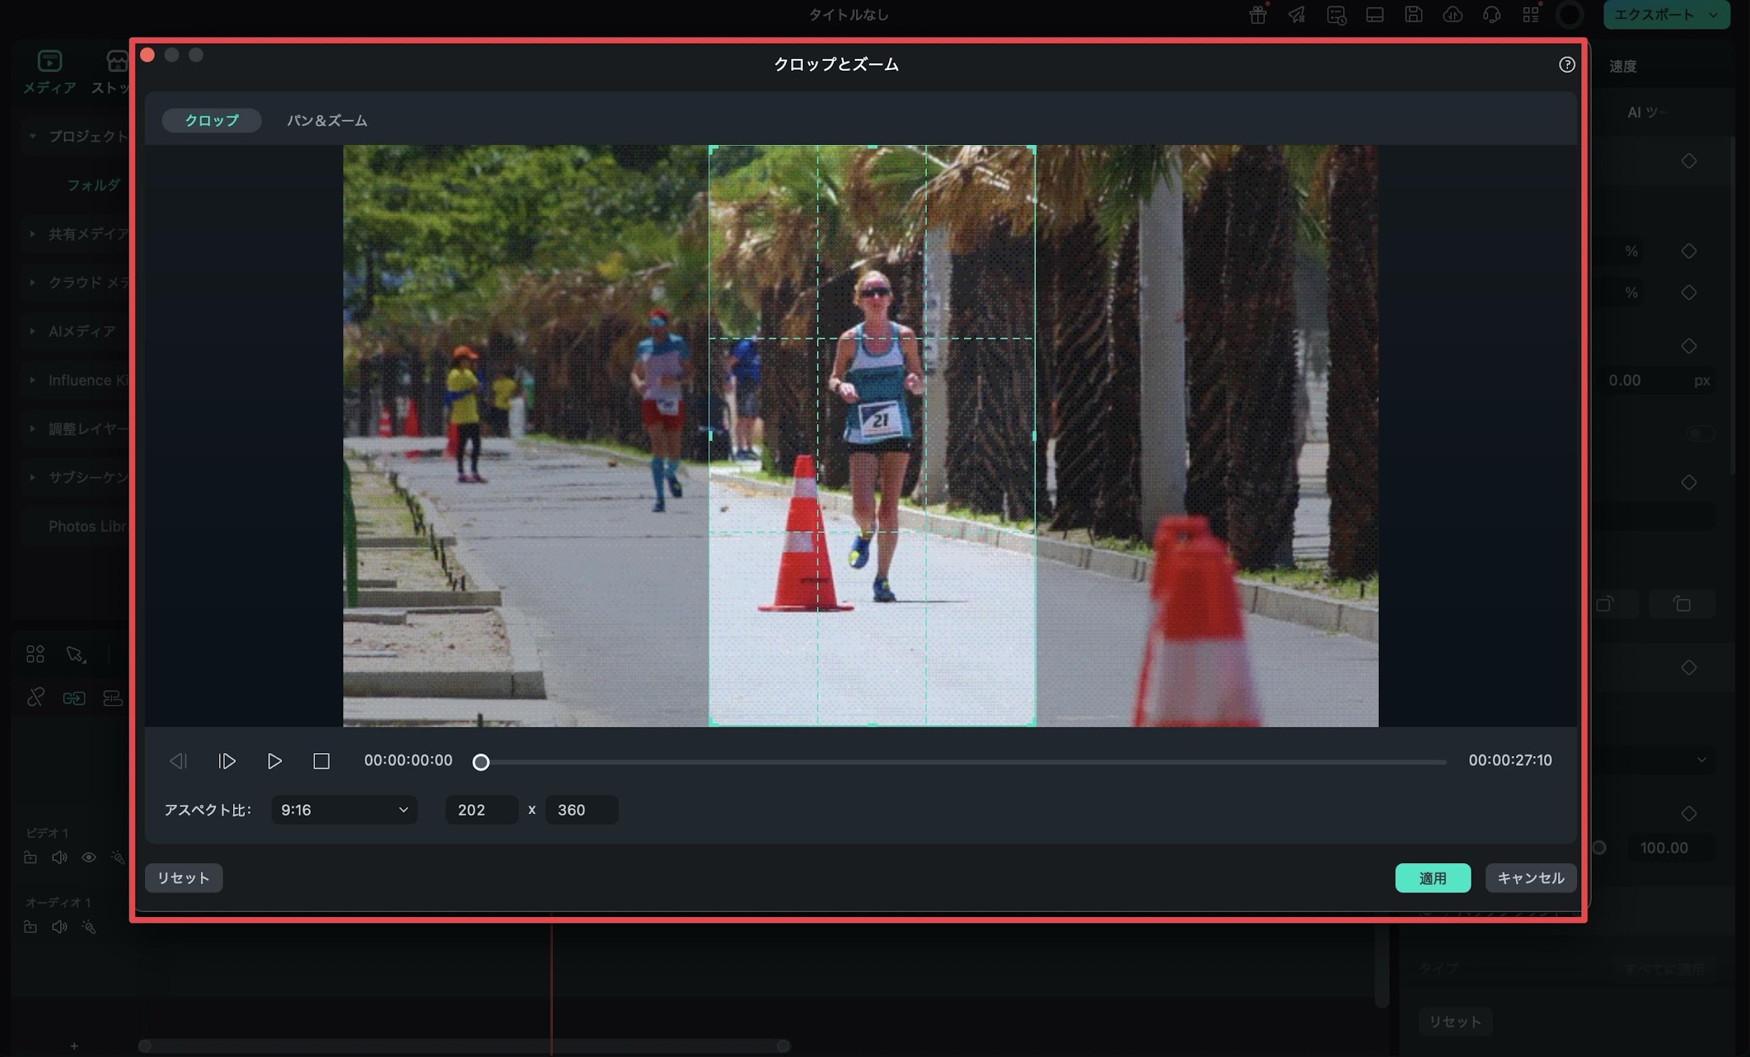Click the track layout icon next to link icon
The width and height of the screenshot is (1750, 1057).
point(113,699)
